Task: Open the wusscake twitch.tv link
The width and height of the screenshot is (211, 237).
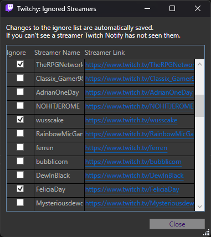Action: (131, 120)
